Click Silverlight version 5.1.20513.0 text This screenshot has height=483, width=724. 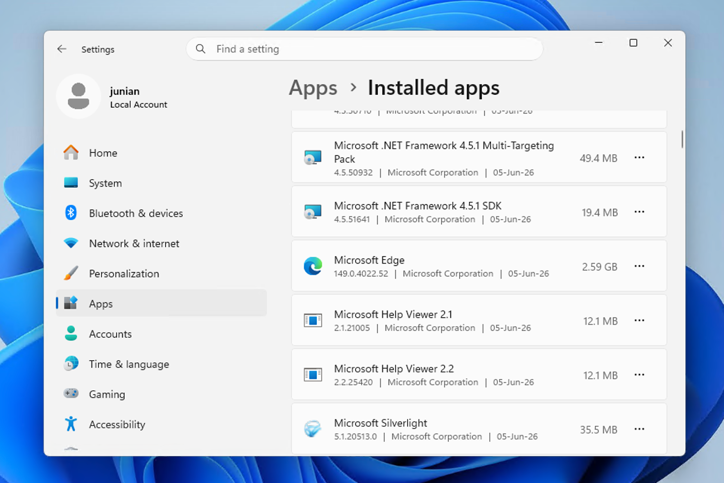(355, 437)
